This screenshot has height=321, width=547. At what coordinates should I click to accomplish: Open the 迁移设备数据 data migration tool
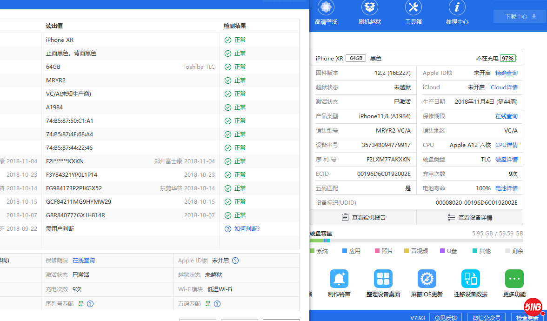click(470, 283)
